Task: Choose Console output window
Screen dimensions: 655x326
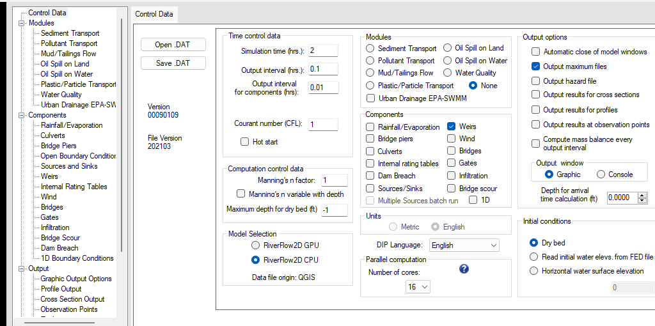Action: pos(601,175)
